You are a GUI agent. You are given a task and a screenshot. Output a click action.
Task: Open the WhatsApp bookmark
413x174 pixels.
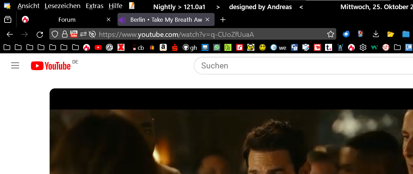pos(216,47)
